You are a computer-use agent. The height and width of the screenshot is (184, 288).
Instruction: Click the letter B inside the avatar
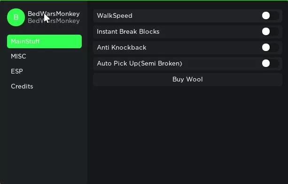[x=16, y=17]
